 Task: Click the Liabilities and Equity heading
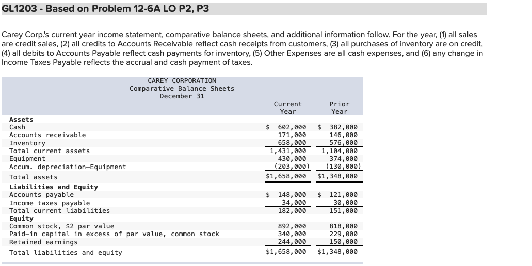[54, 187]
